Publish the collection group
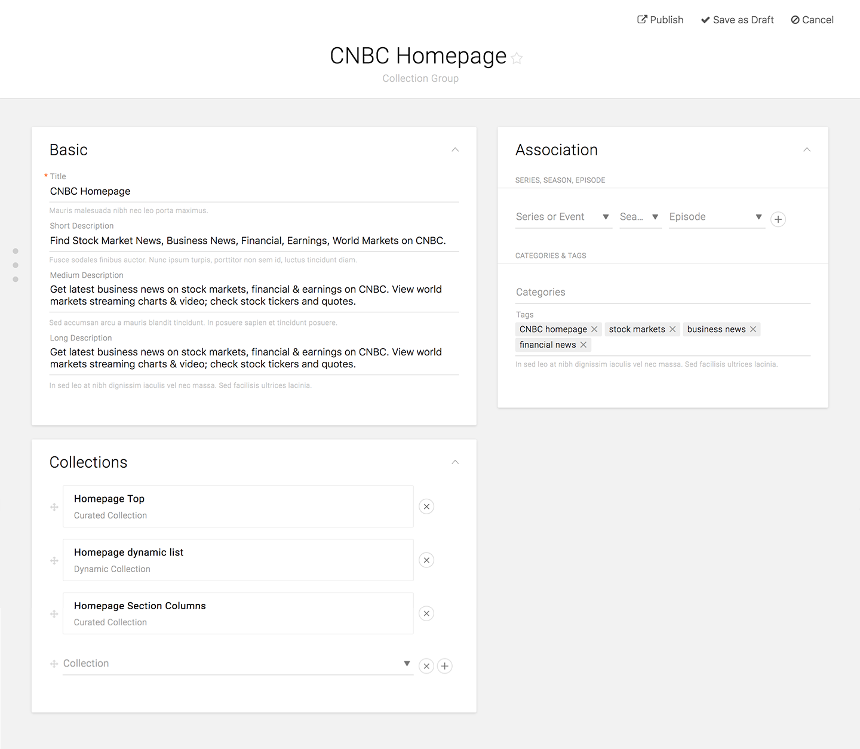Screen dimensions: 860x749 click(661, 20)
